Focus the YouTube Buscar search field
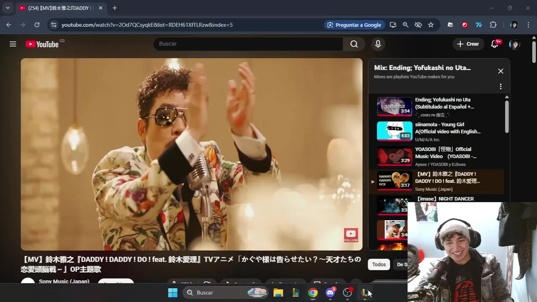The width and height of the screenshot is (537, 302). pyautogui.click(x=248, y=44)
